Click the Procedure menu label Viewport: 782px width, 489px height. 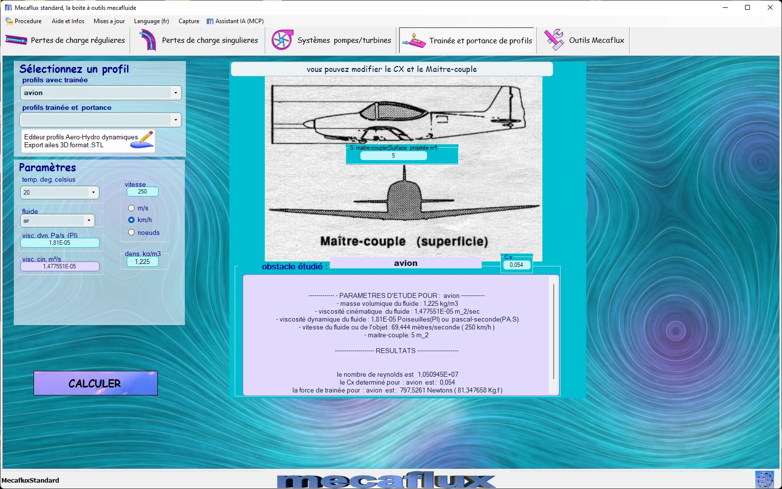28,21
